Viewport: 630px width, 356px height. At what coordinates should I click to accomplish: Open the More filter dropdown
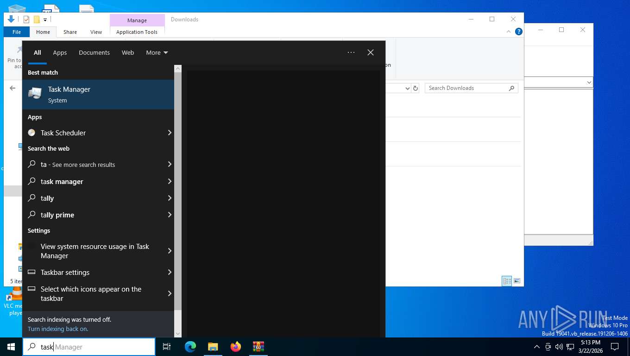(x=157, y=52)
